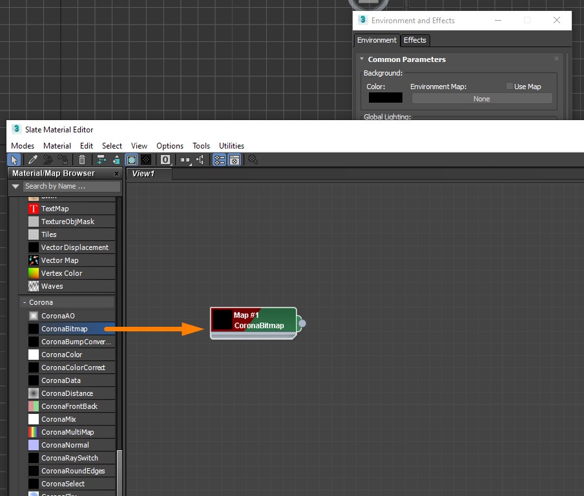This screenshot has height=496, width=584.
Task: Close the Material/Map Browser panel
Action: pos(116,174)
